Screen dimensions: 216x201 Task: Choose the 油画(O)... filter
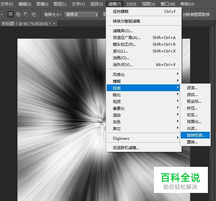click(x=144, y=58)
